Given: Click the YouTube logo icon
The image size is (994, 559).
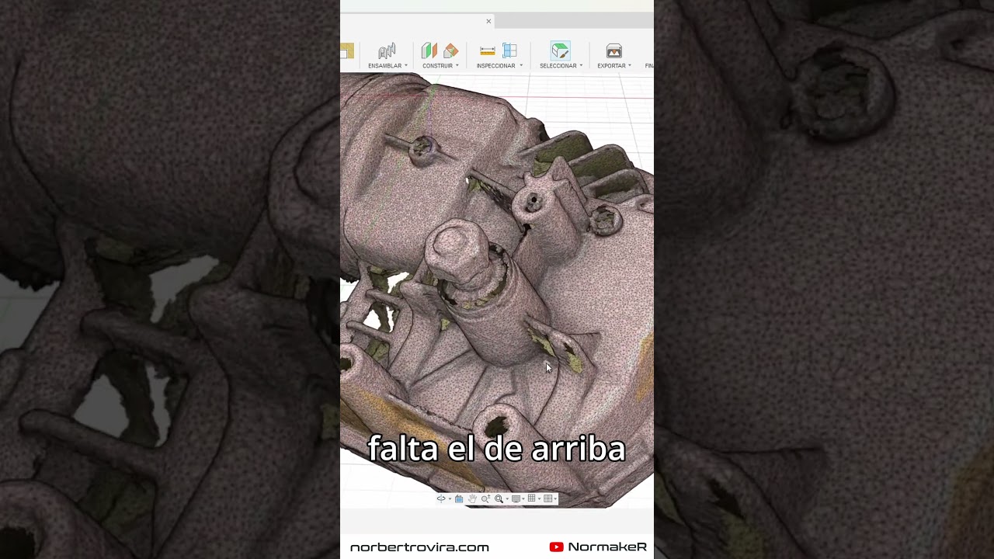Looking at the screenshot, I should 556,547.
